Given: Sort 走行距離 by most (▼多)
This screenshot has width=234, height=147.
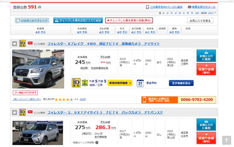Looking at the screenshot, I should (139, 32).
